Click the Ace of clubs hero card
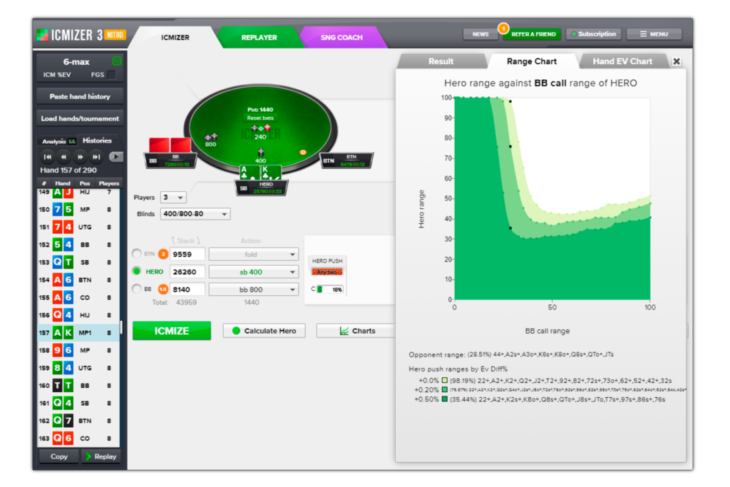The height and width of the screenshot is (487, 730). pos(250,172)
